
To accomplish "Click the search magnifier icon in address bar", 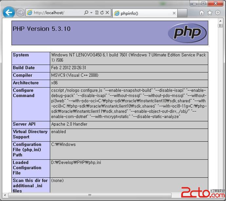I will coord(86,12).
